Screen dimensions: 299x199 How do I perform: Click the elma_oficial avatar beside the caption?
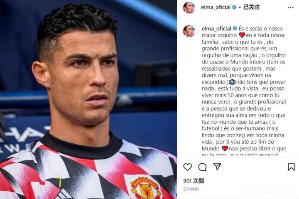(x=189, y=30)
